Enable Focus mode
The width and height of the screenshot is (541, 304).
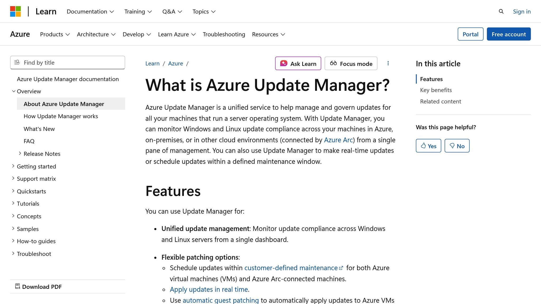[351, 63]
